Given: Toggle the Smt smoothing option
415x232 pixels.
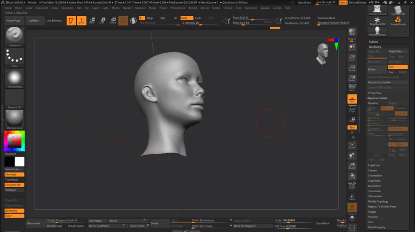Looking at the screenshot, I should [x=398, y=67].
